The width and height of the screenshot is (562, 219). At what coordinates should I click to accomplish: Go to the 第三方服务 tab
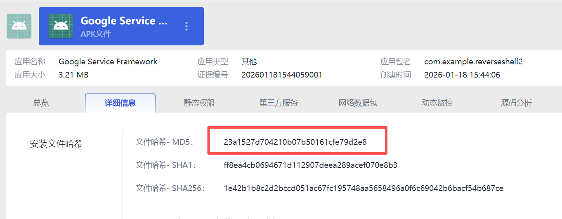point(279,103)
